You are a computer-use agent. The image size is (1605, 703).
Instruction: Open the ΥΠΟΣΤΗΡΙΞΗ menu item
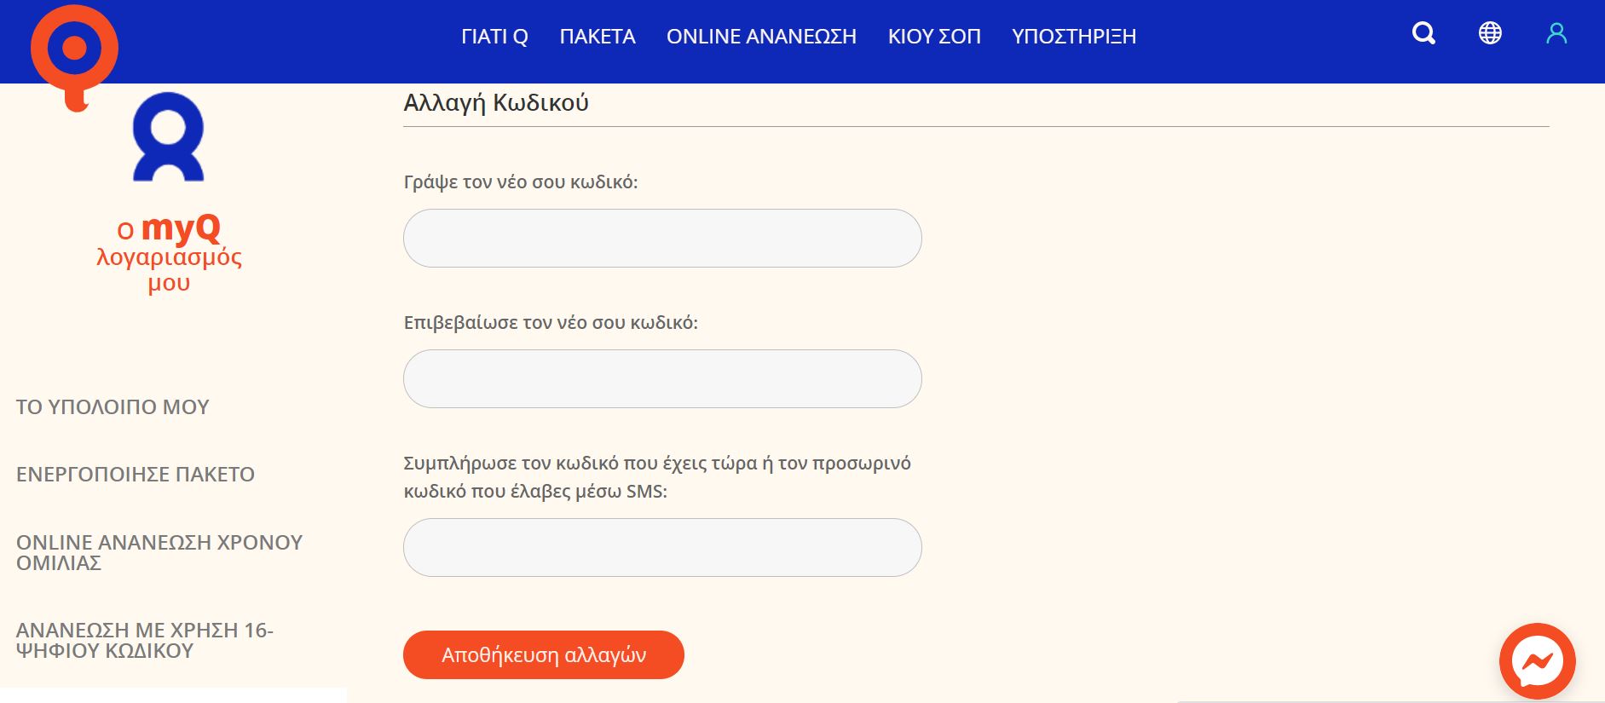coord(1074,37)
